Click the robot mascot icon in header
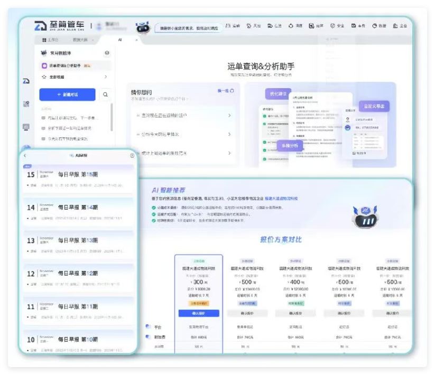This screenshot has width=435, height=375. click(x=143, y=27)
